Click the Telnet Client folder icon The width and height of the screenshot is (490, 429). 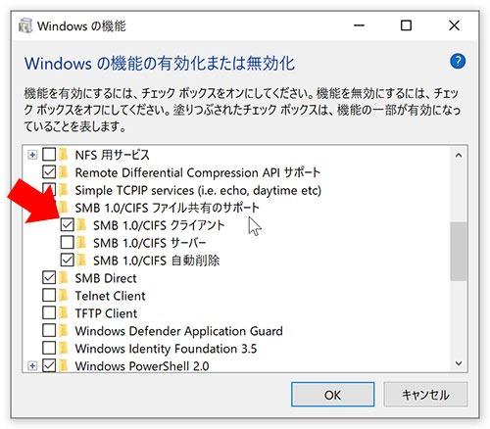(64, 296)
